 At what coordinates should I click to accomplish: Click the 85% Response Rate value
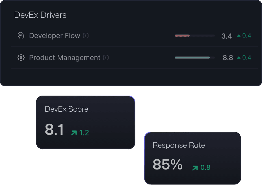click(167, 165)
